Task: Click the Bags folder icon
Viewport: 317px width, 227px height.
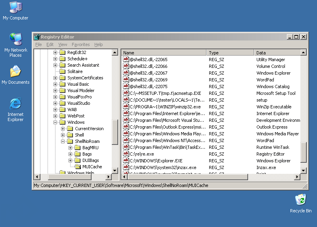Action: [x=78, y=154]
